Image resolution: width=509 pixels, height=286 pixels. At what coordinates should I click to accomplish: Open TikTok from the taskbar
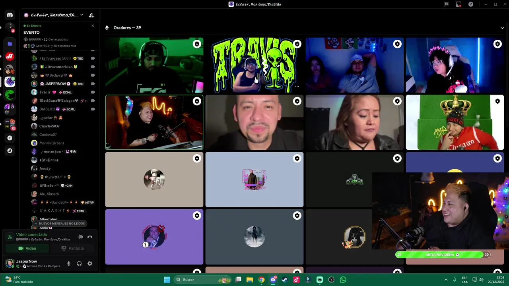click(x=296, y=280)
